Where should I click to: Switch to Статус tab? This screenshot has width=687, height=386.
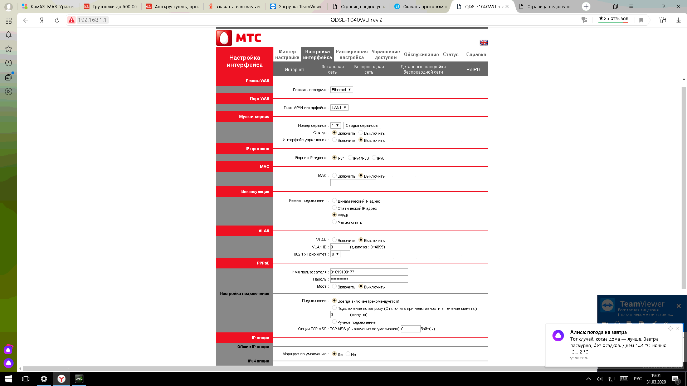[x=450, y=54]
